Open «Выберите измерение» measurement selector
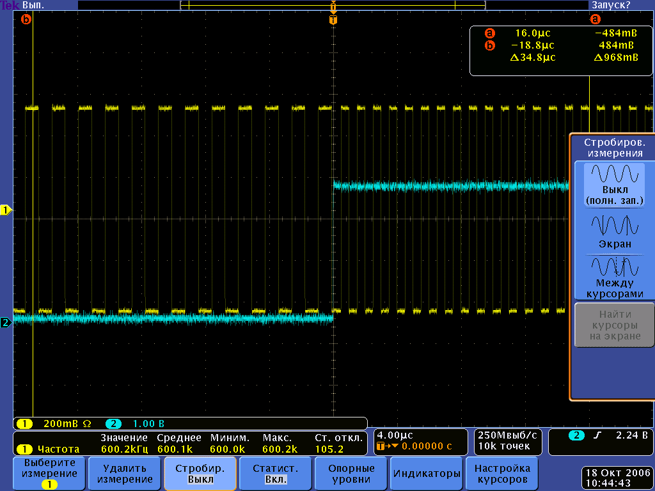 (x=49, y=474)
